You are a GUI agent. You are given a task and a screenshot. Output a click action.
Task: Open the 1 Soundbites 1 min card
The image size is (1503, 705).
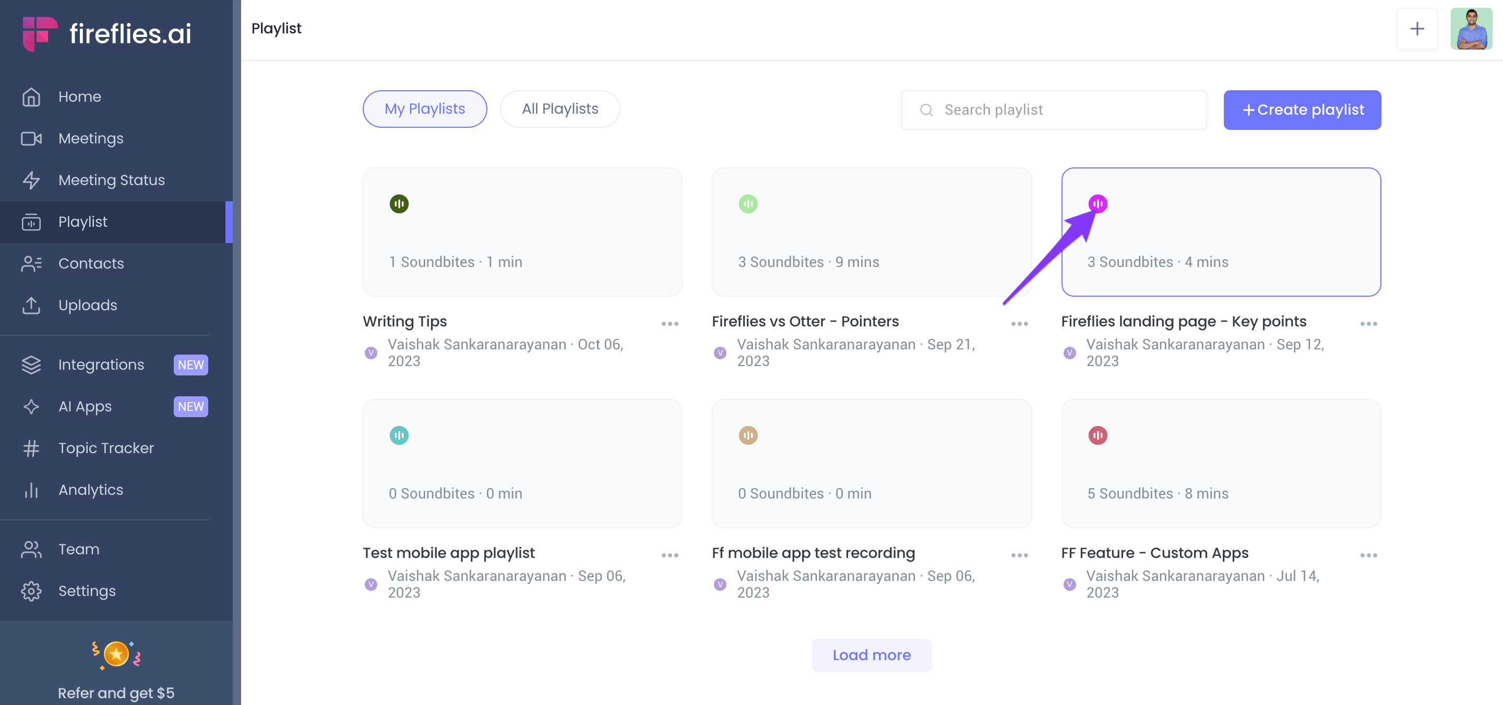coord(522,232)
